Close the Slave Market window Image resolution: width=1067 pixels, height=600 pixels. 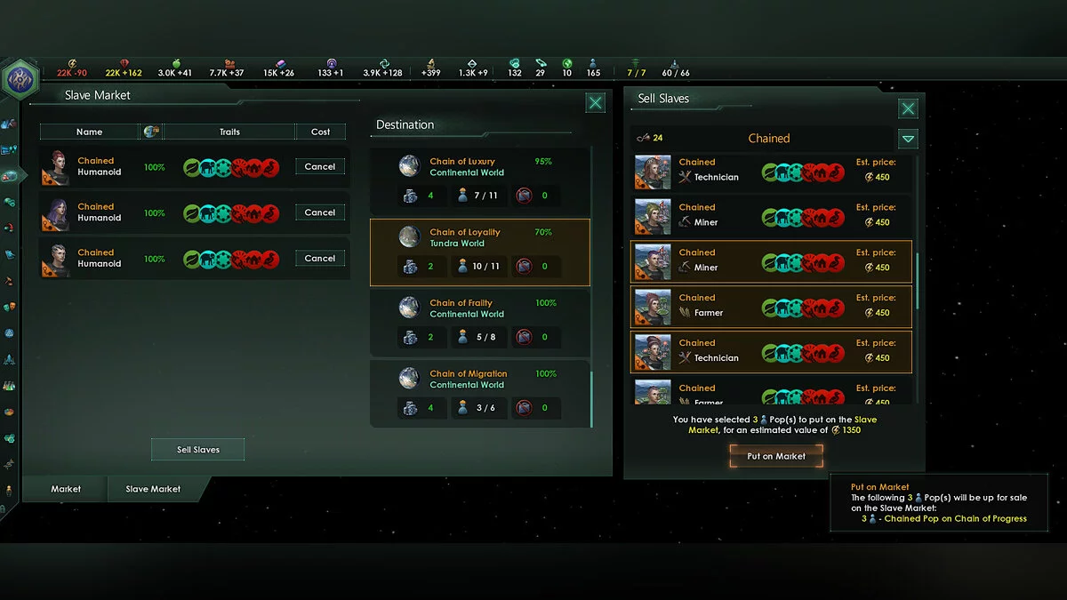tap(596, 103)
